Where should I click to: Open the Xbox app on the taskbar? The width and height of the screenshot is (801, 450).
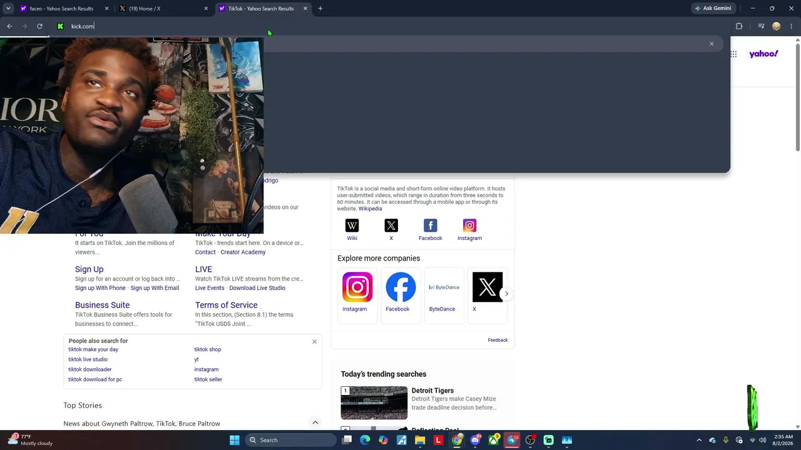(x=494, y=440)
